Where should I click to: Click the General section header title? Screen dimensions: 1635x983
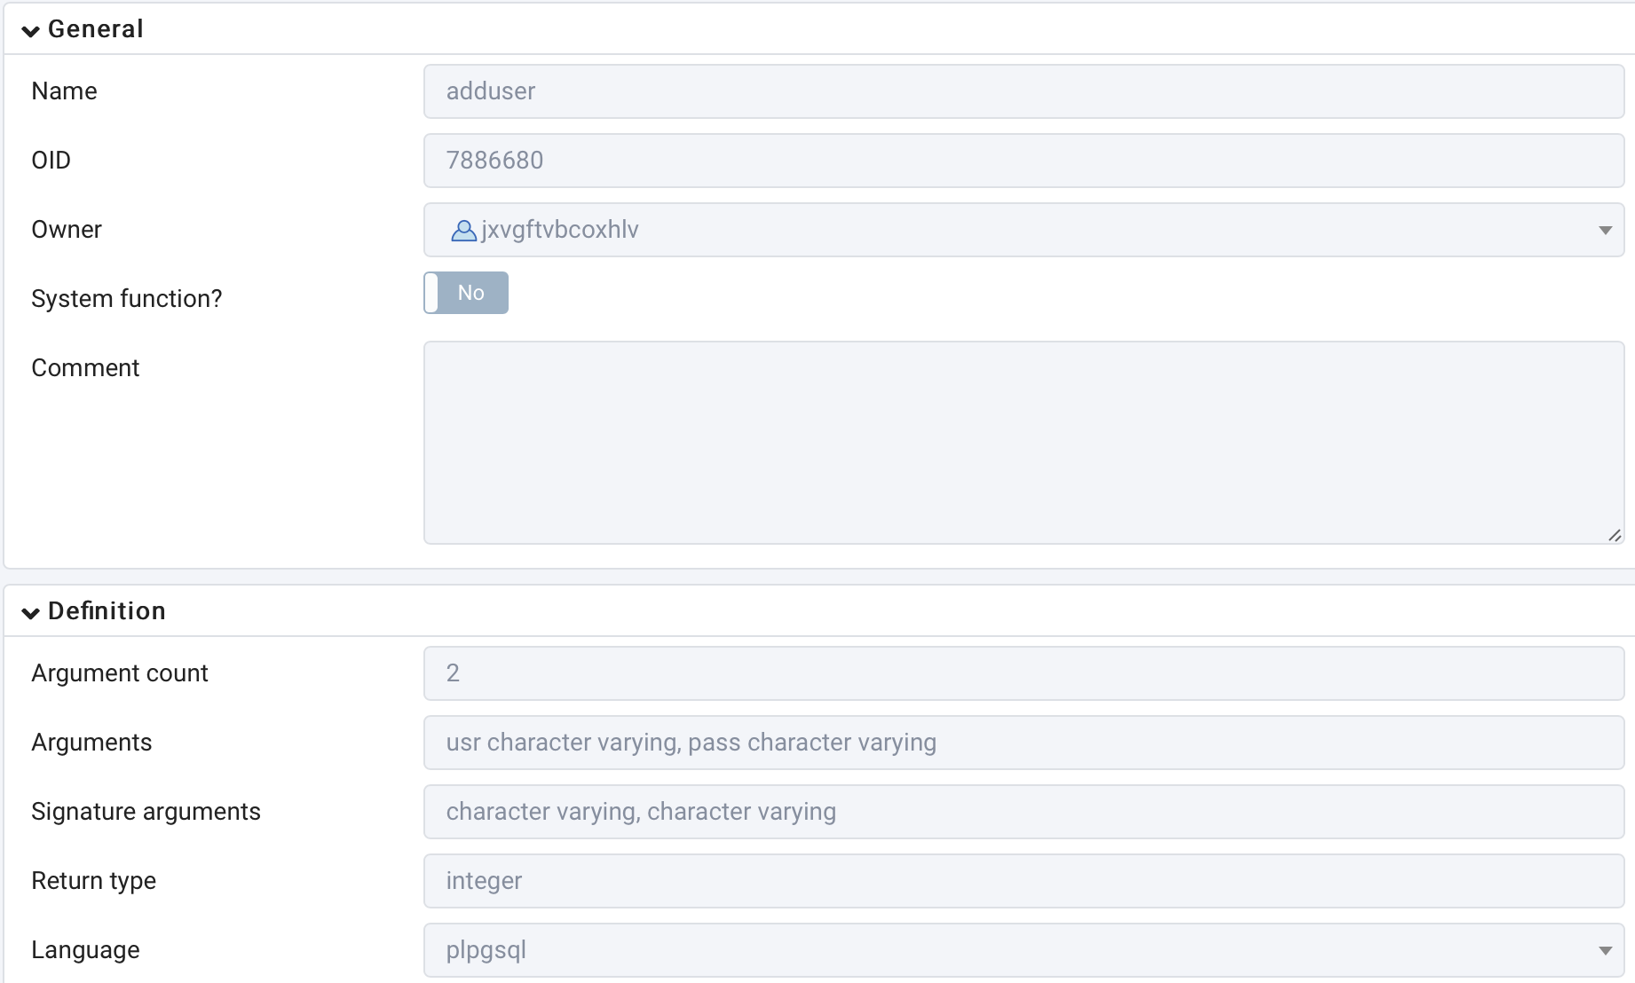[96, 29]
